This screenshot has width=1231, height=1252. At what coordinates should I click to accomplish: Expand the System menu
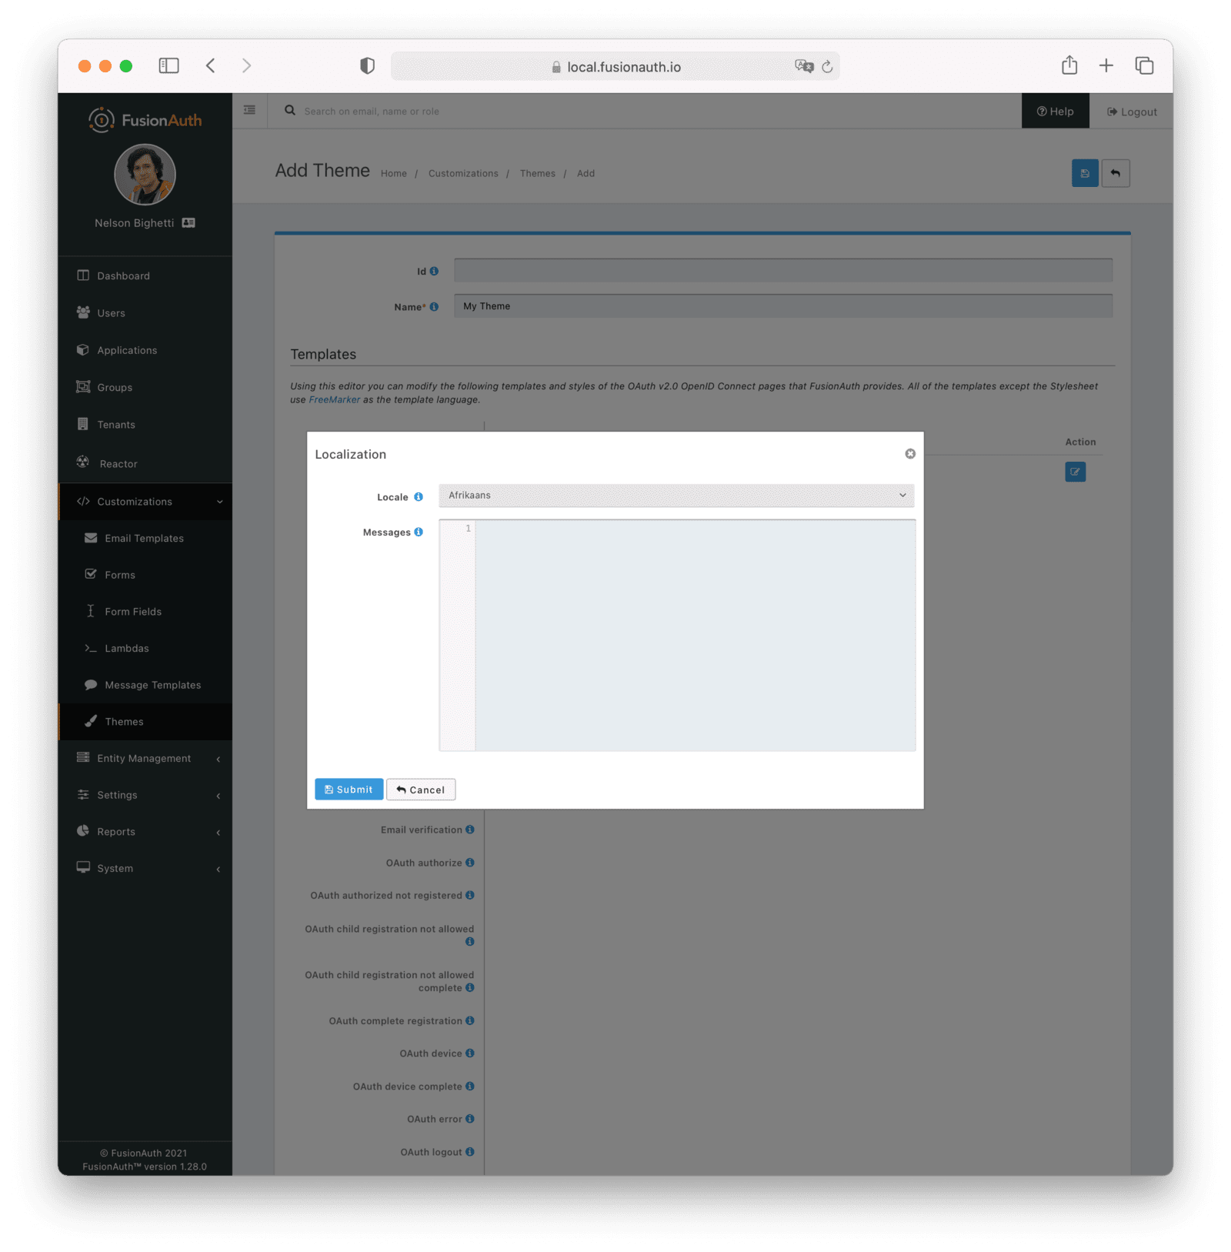145,869
